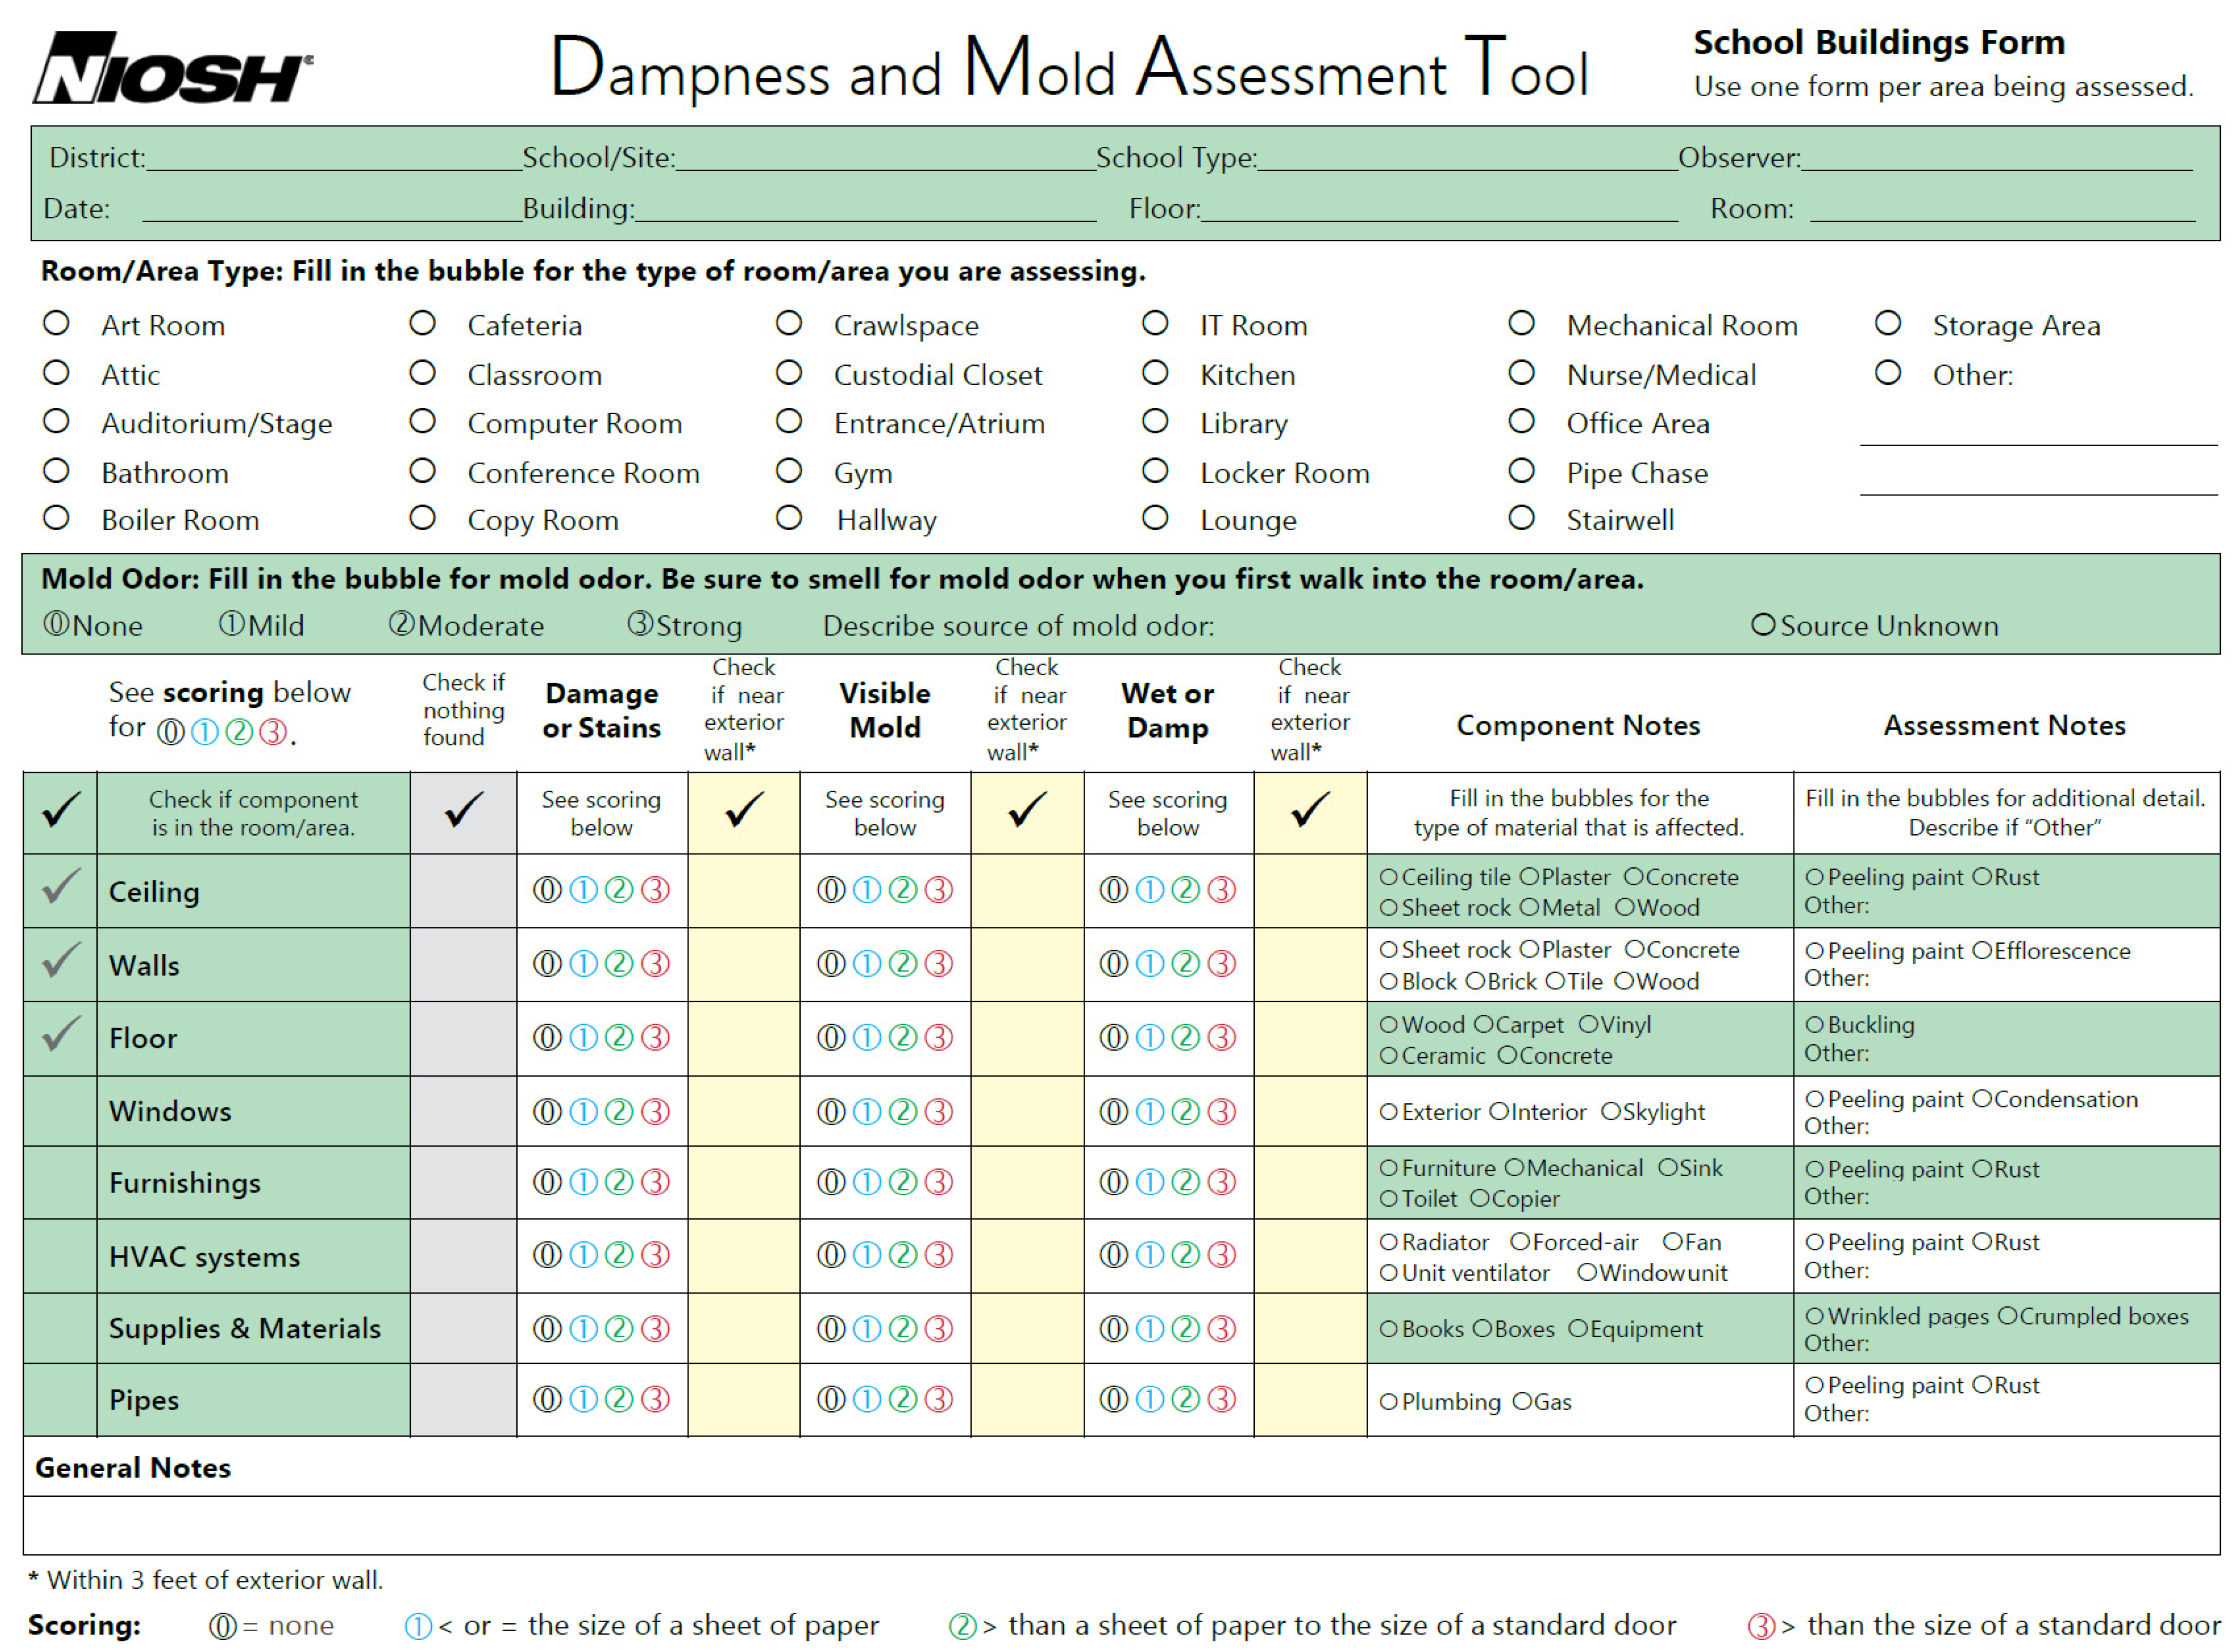
Task: Select the Source Unknown bubble
Action: (x=1764, y=625)
